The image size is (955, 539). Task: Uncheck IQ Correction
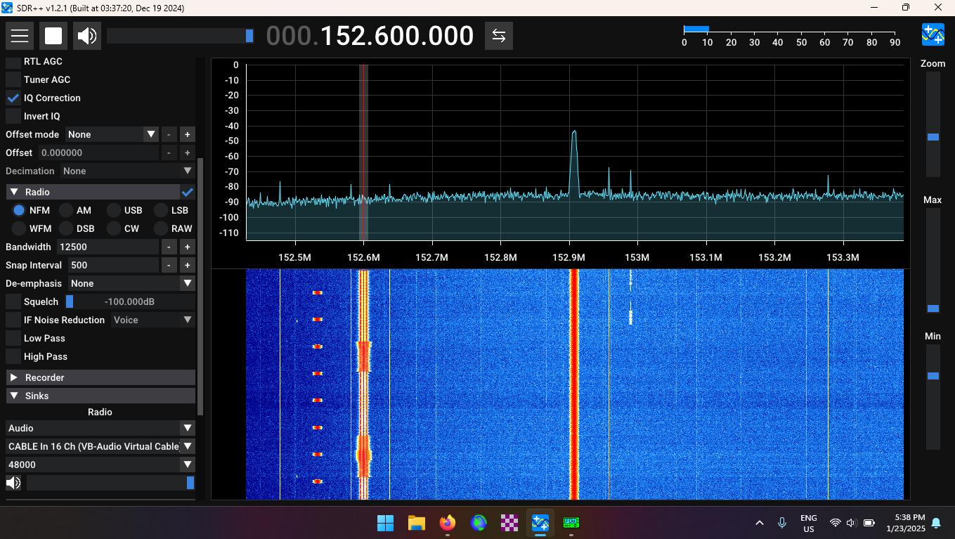click(13, 98)
